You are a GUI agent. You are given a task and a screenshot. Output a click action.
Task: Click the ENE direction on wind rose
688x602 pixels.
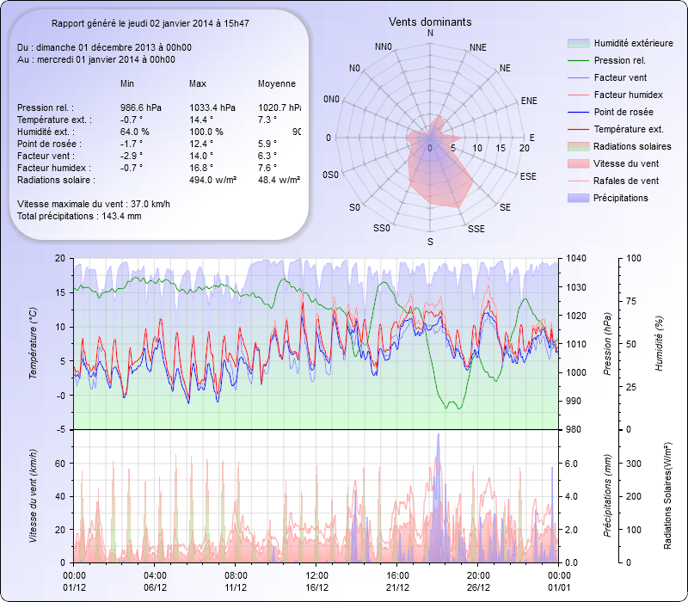[530, 101]
